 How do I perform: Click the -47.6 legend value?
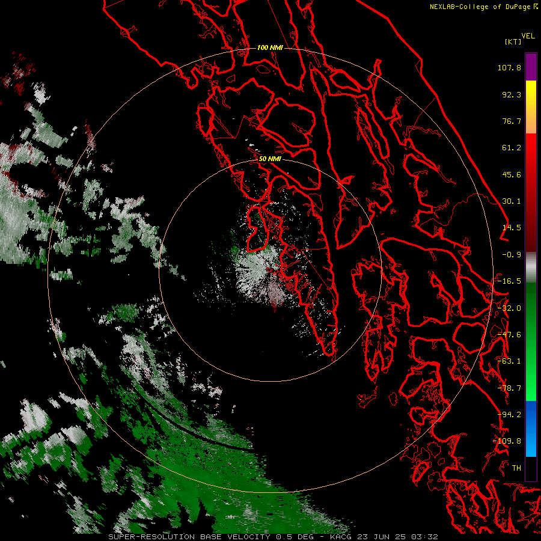[509, 335]
